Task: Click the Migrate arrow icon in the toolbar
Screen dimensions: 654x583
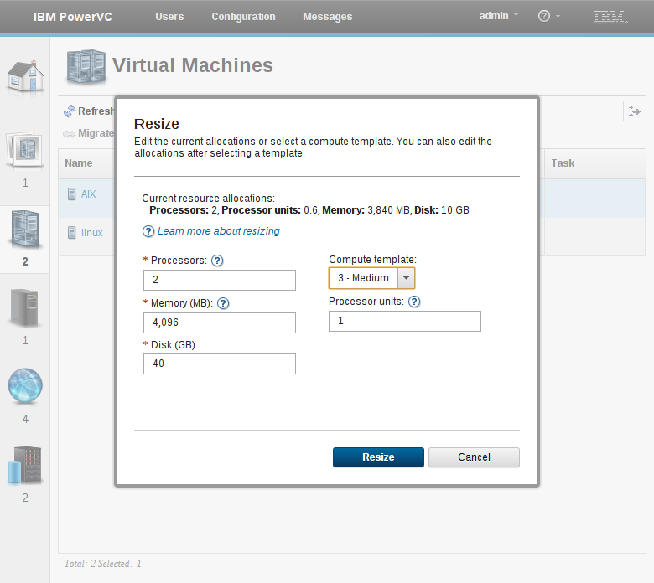Action: 70,133
